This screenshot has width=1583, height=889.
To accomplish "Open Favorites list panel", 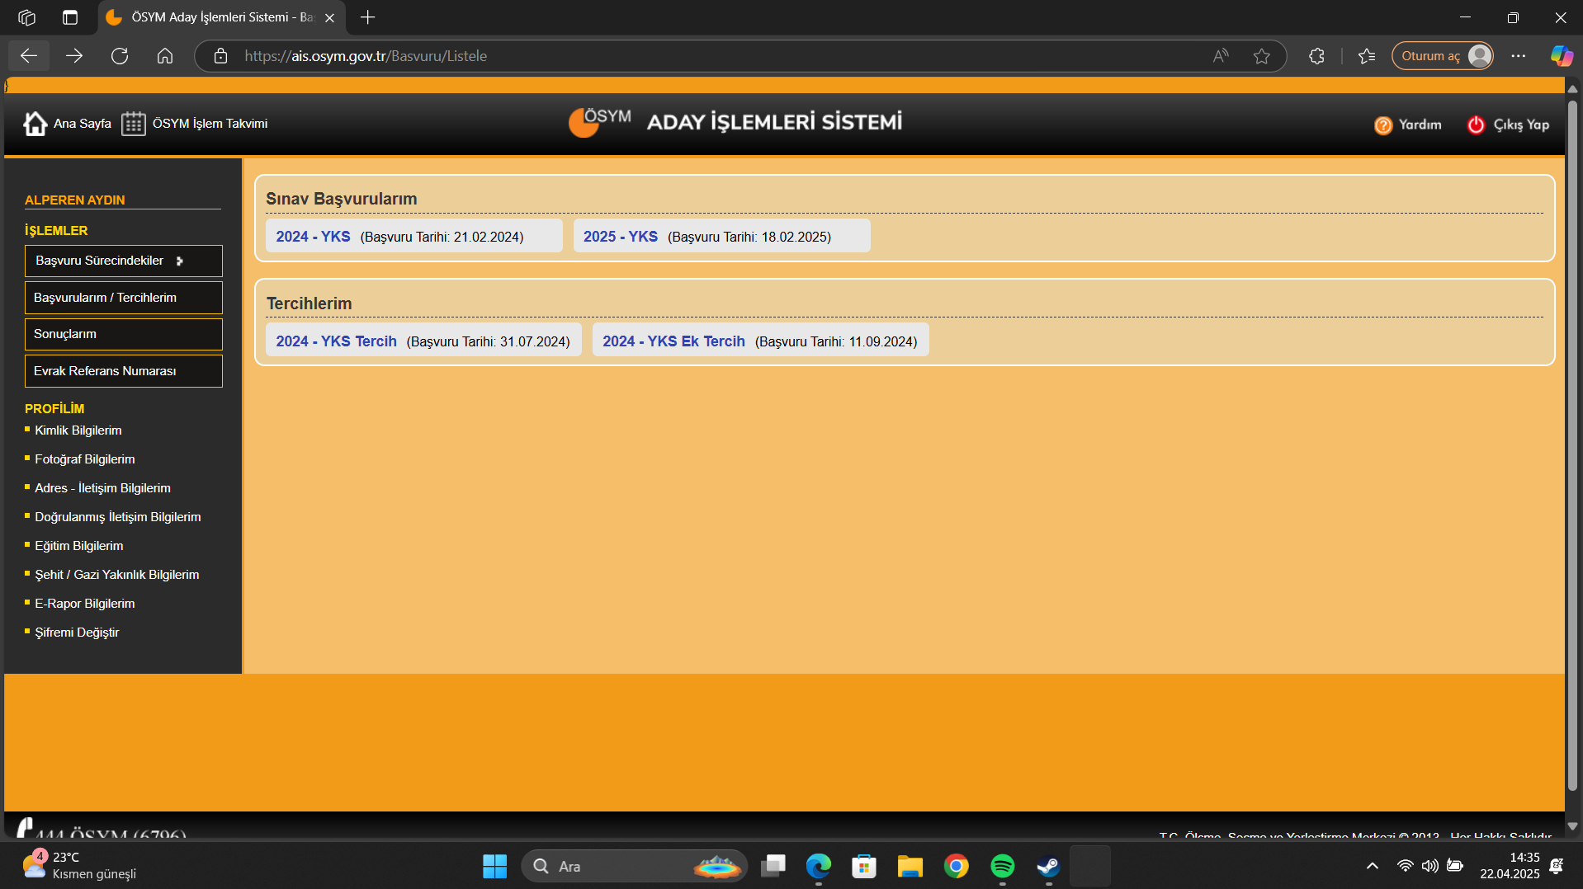I will coord(1367,56).
